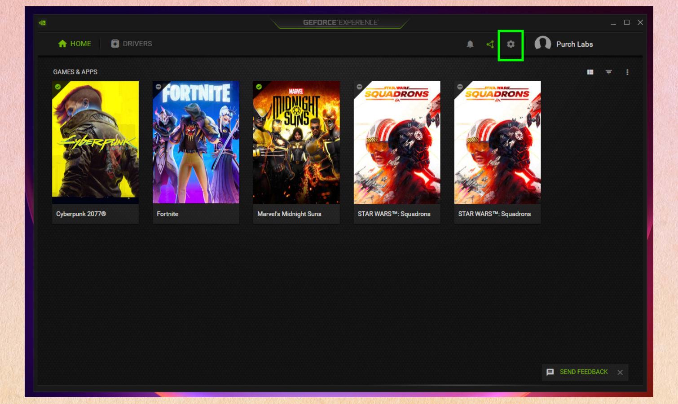Open the Fortnite cover art
This screenshot has height=404, width=678.
[x=196, y=142]
